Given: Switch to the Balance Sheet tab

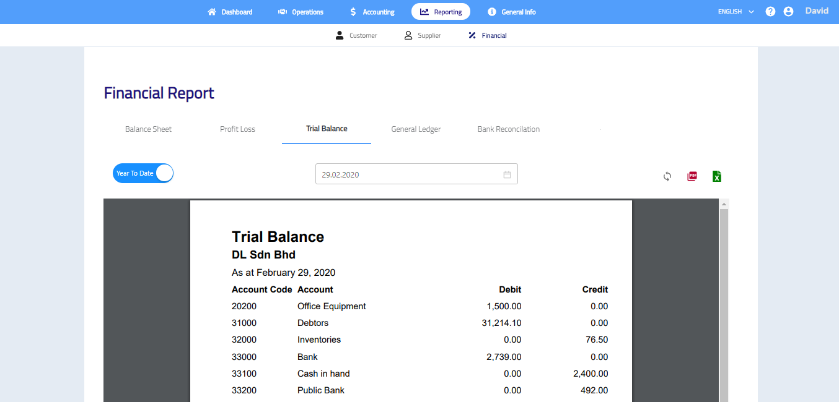Looking at the screenshot, I should 148,129.
